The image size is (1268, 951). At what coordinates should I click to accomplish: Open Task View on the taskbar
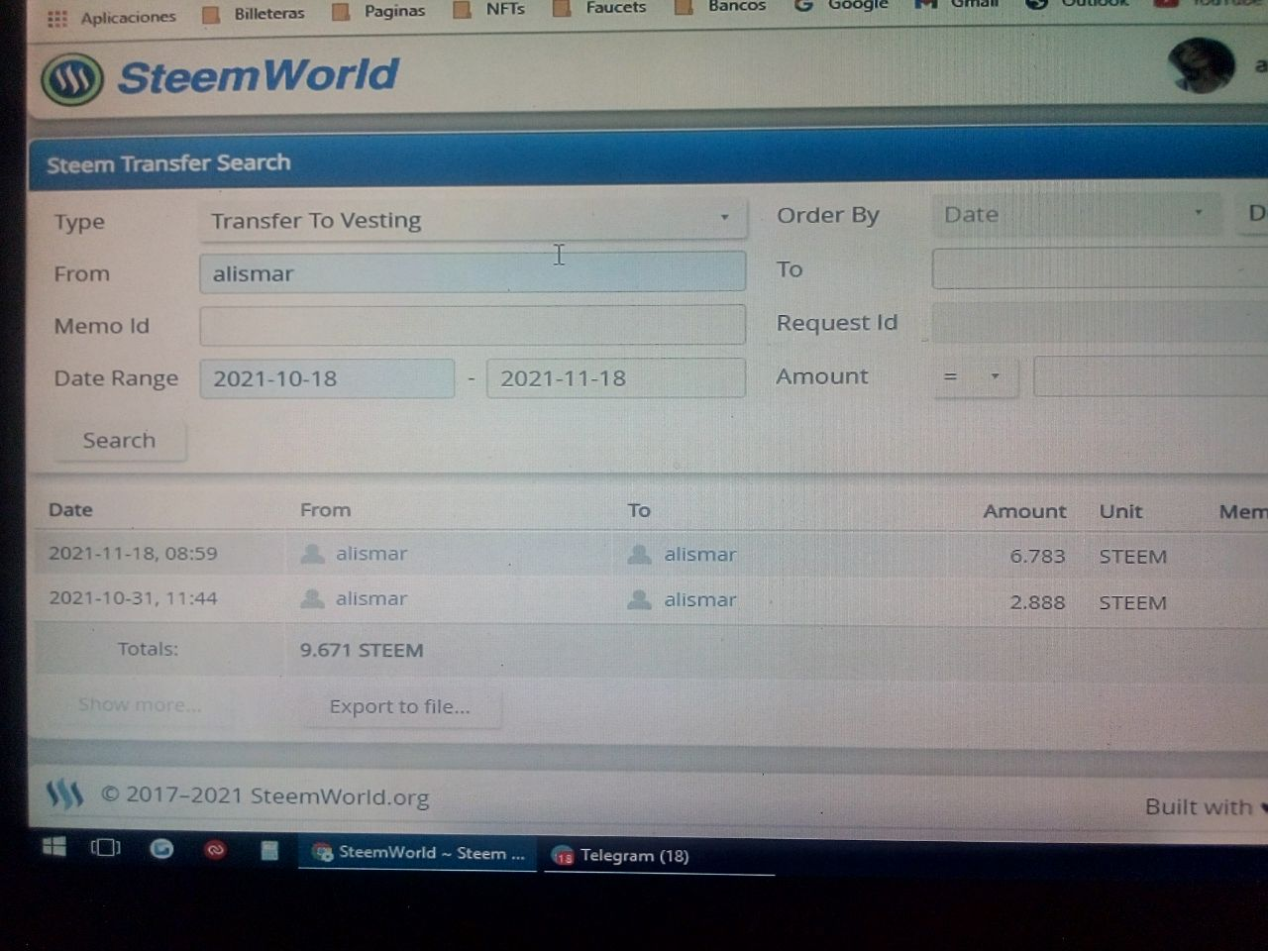pyautogui.click(x=105, y=848)
